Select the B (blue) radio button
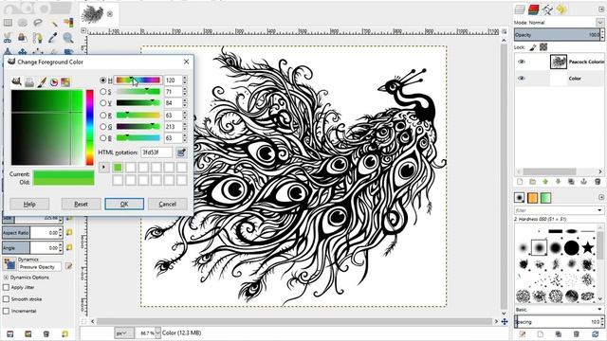 click(103, 137)
